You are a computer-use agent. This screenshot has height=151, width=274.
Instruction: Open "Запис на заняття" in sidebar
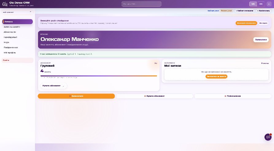17,27
